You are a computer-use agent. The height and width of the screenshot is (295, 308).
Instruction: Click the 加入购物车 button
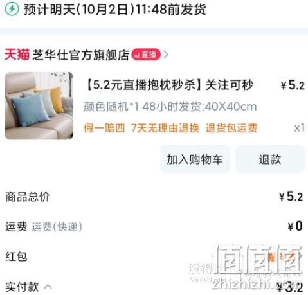pyautogui.click(x=195, y=159)
